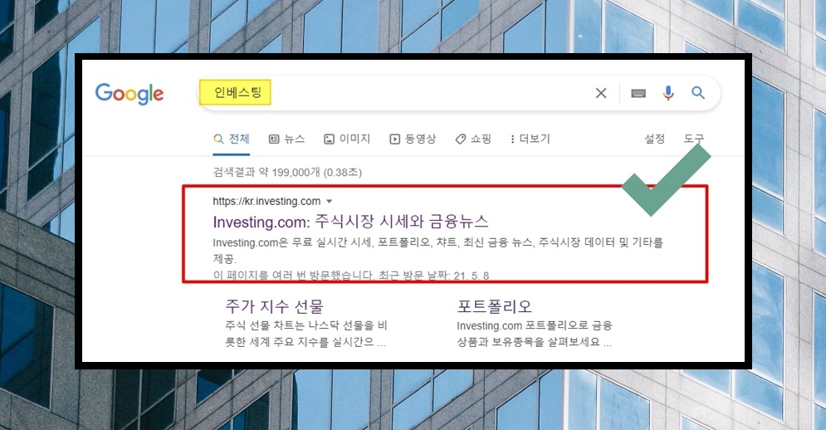Open the on-screen keyboard icon
The image size is (826, 430).
[638, 93]
